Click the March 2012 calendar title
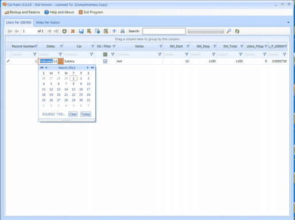 click(x=67, y=68)
